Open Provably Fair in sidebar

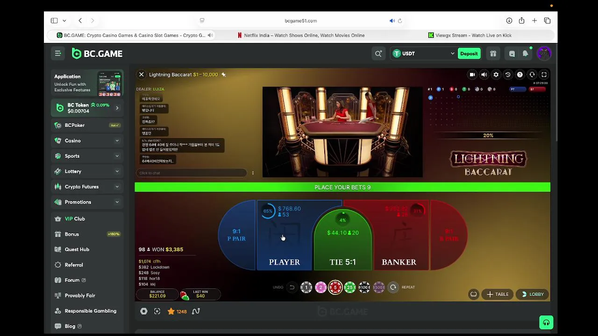click(87, 296)
